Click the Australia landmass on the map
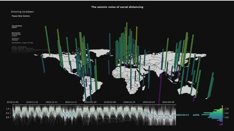This screenshot has height=131, width=234. point(186,90)
